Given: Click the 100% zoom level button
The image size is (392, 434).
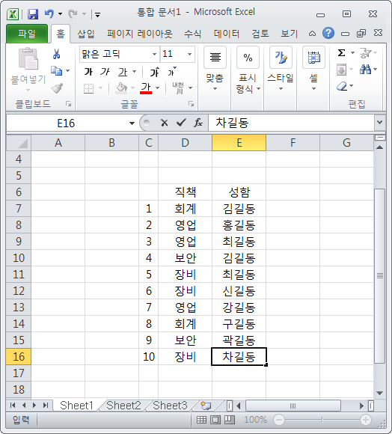Looking at the screenshot, I should 255,420.
